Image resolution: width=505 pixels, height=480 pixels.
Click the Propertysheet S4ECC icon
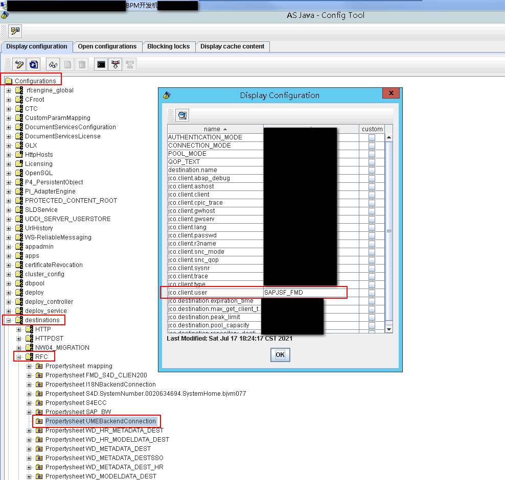[x=39, y=403]
